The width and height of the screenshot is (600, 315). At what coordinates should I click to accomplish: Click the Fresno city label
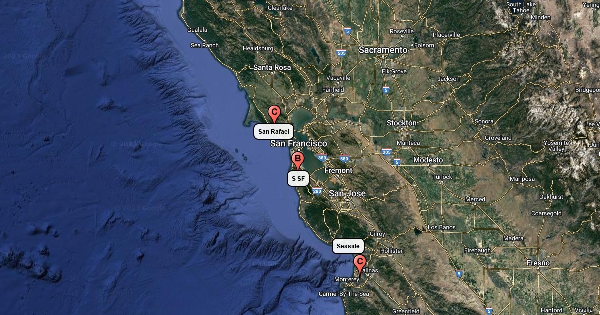[538, 263]
